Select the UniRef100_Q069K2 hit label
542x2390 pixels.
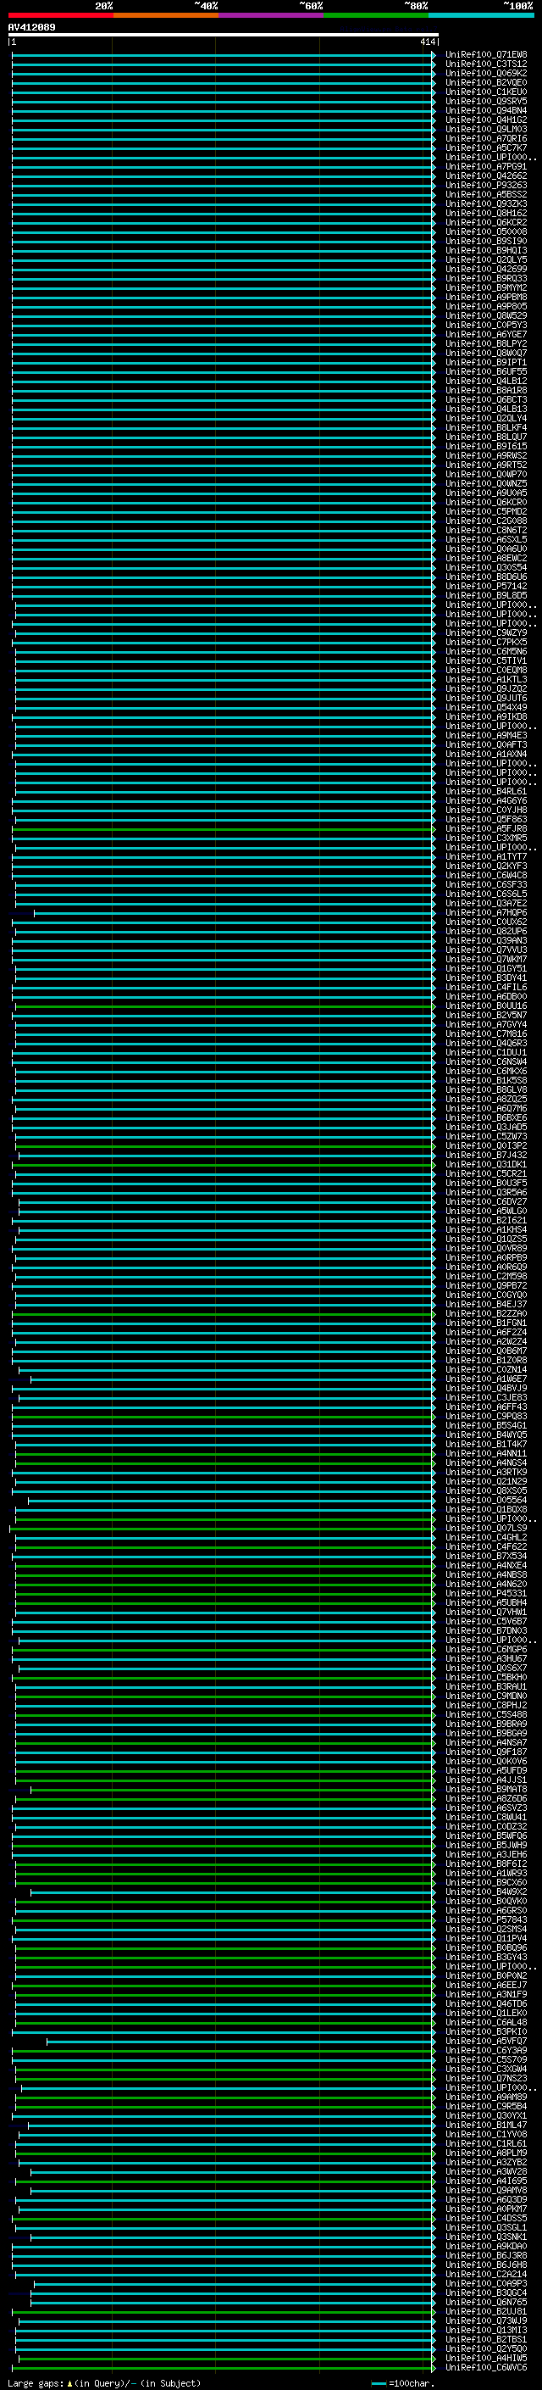(485, 73)
